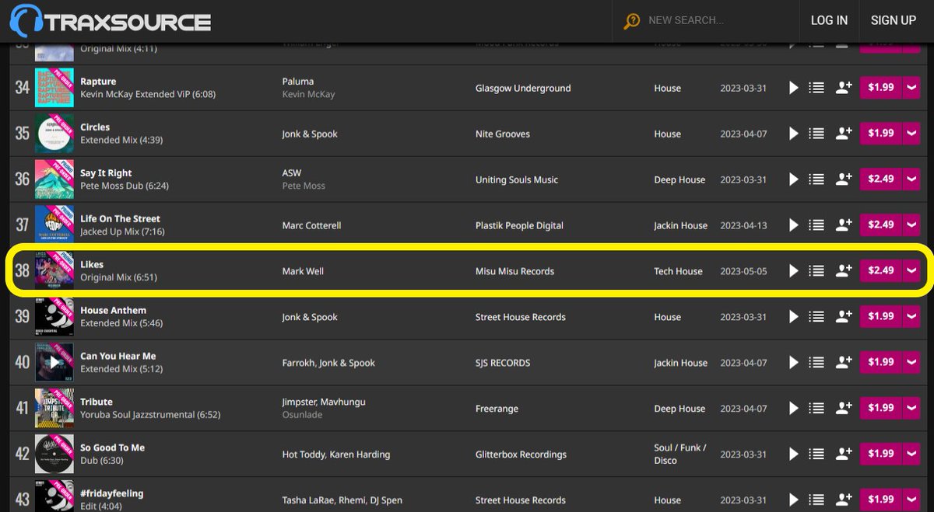The height and width of the screenshot is (512, 934).
Task: Expand purchase options arrow for House Anthem
Action: click(912, 317)
